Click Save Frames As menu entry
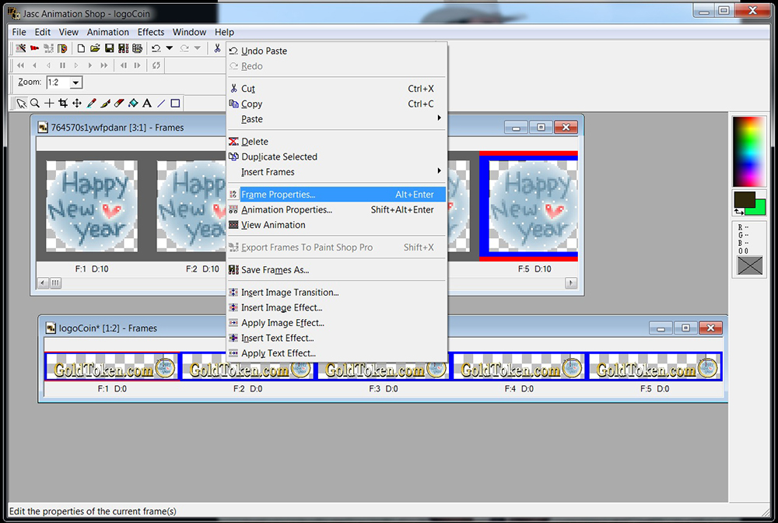This screenshot has width=778, height=523. (x=275, y=270)
